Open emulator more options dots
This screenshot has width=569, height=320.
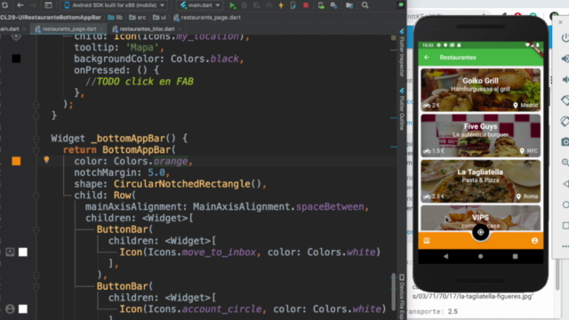point(565,246)
